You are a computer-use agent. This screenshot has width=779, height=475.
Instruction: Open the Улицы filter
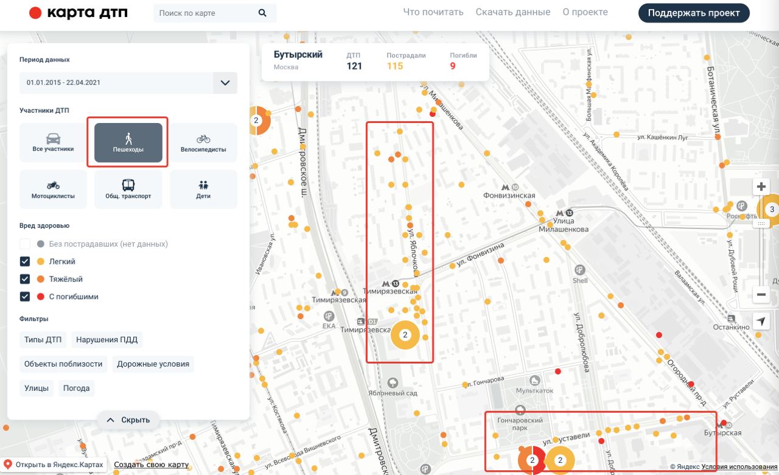tap(37, 388)
